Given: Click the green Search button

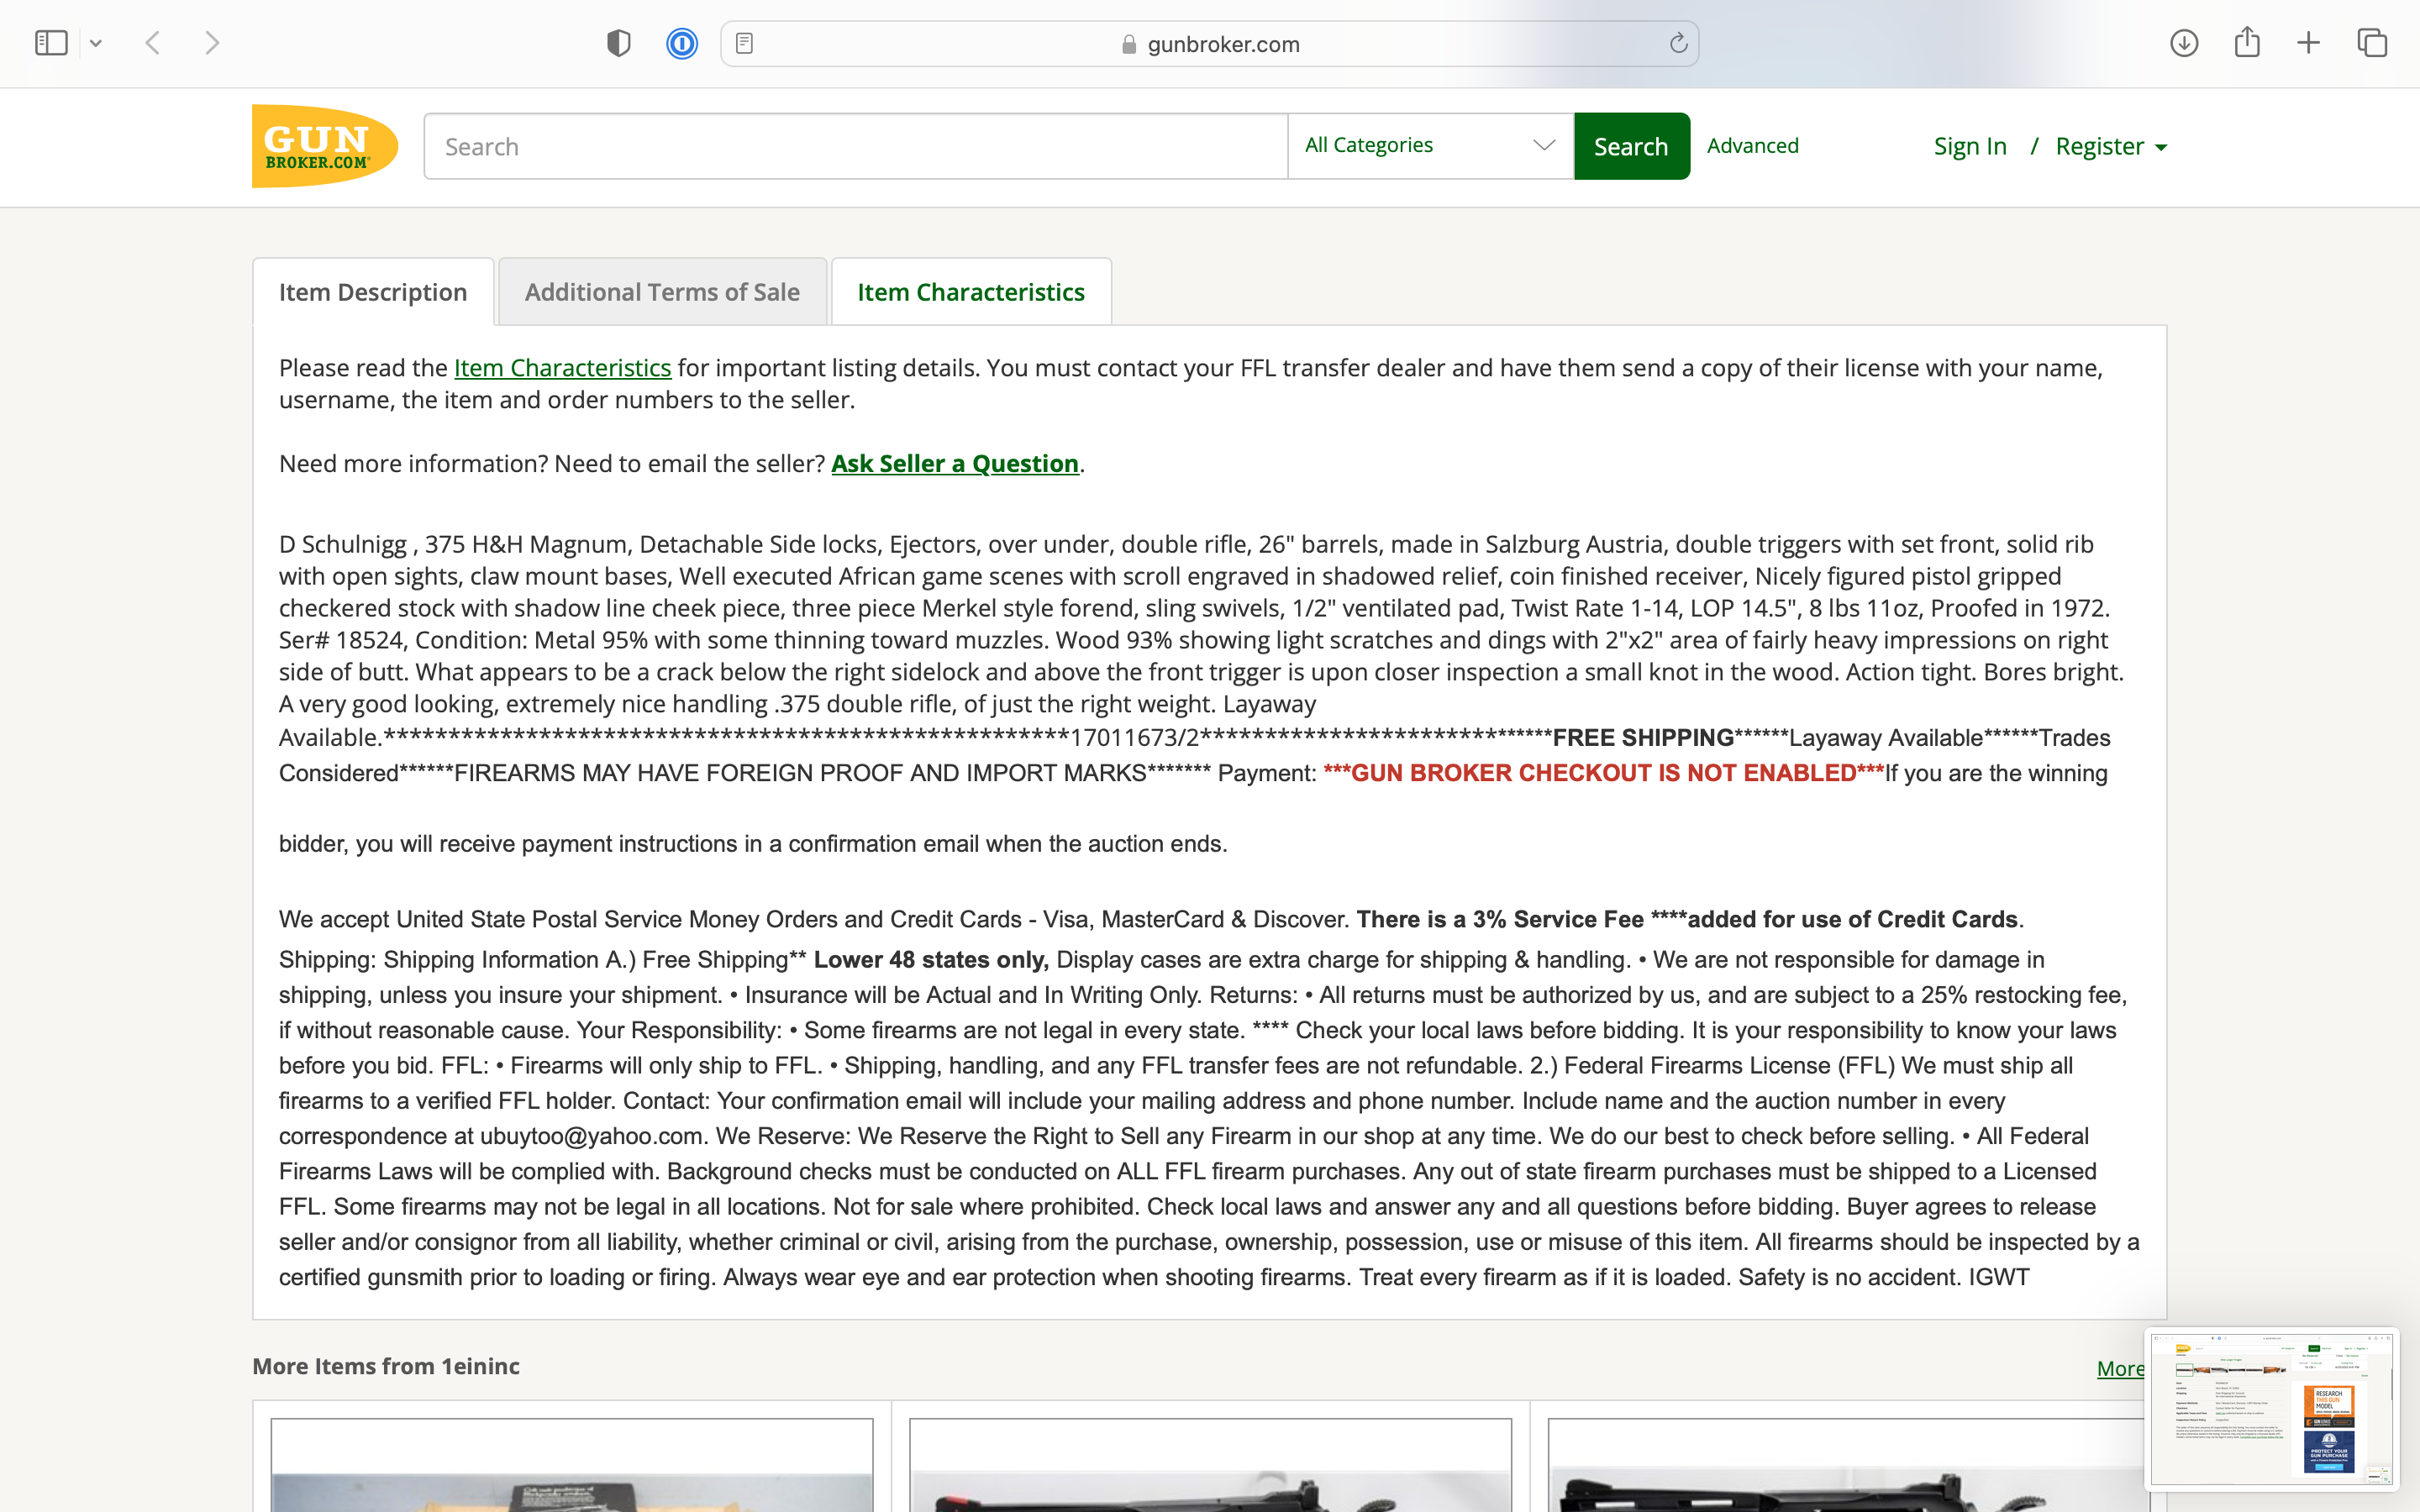Looking at the screenshot, I should (1632, 146).
